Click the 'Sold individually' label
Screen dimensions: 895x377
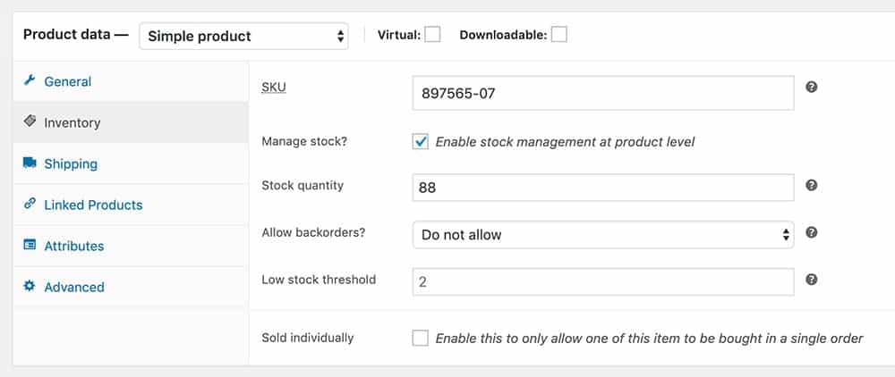click(x=308, y=338)
